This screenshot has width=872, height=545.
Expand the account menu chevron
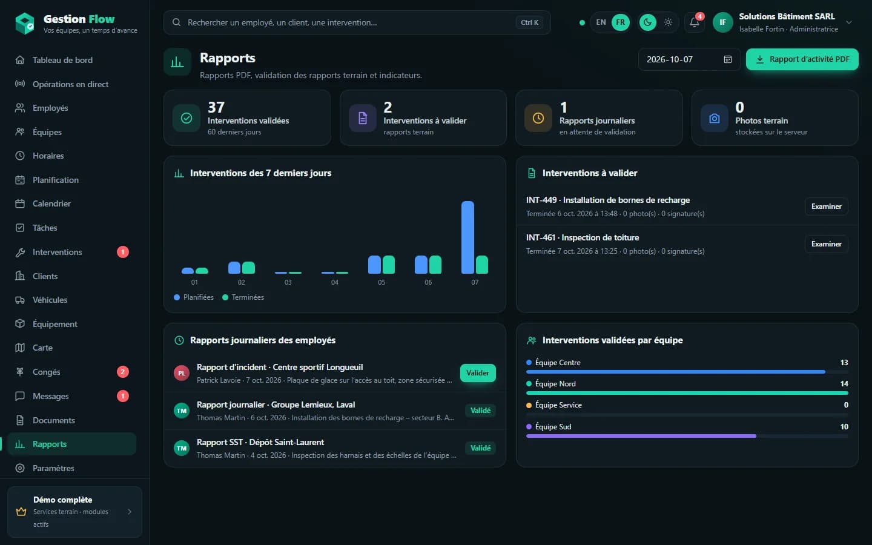(x=849, y=22)
